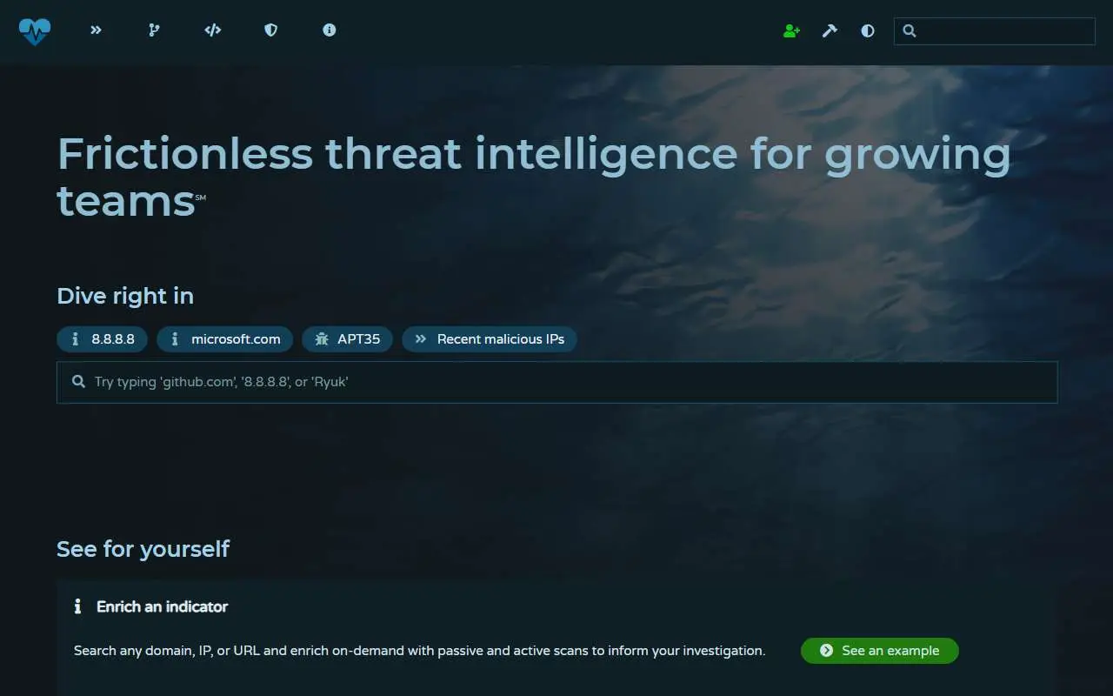Open the double-chevron feeds nav icon
The width and height of the screenshot is (1113, 696).
(x=96, y=30)
